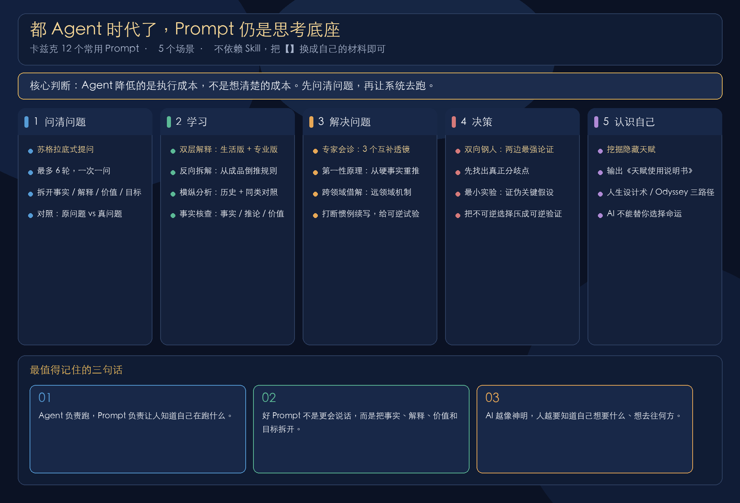The image size is (740, 503).
Task: Select "专家会诊：3 个互补透镜"
Action: point(366,150)
